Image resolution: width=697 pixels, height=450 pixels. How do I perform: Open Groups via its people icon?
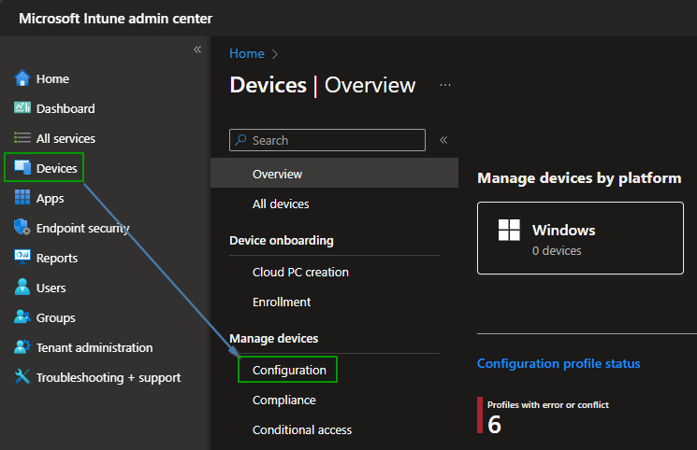point(22,317)
